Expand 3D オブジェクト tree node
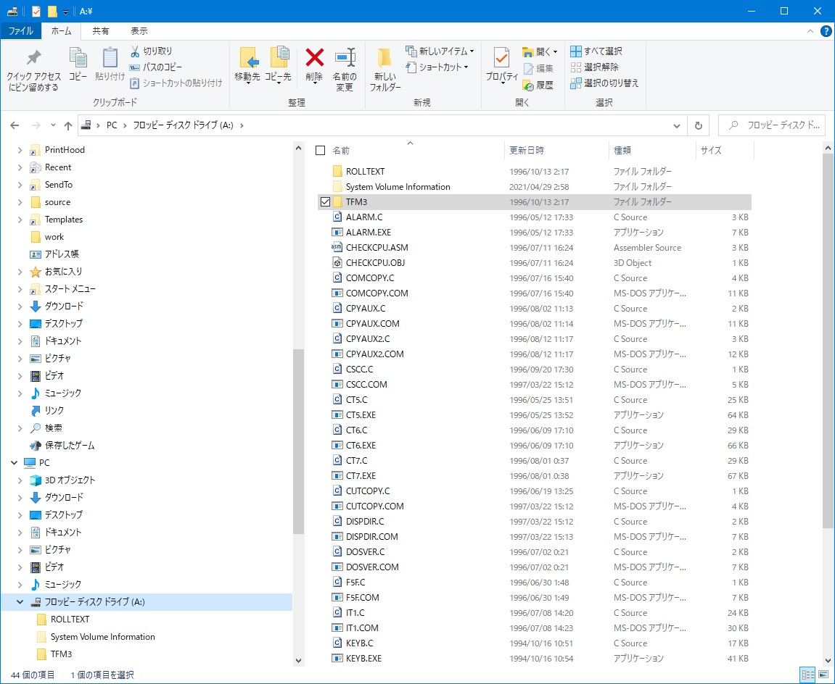This screenshot has height=684, width=835. coord(20,480)
